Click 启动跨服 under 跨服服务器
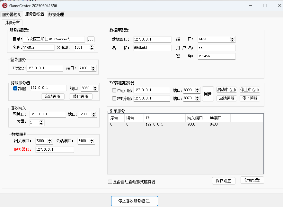 [53, 97]
